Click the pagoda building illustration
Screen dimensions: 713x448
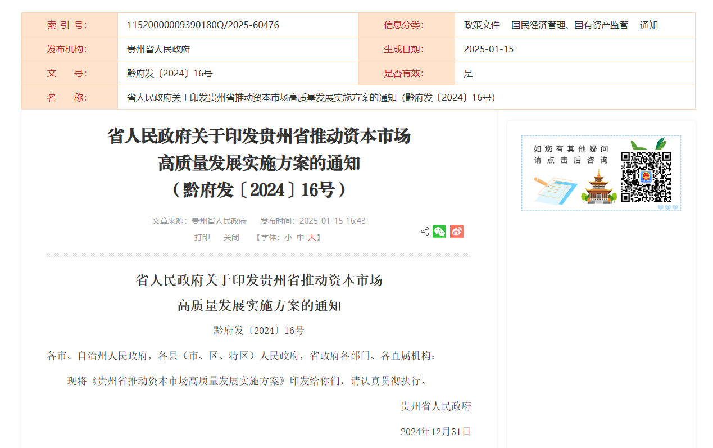coord(598,187)
